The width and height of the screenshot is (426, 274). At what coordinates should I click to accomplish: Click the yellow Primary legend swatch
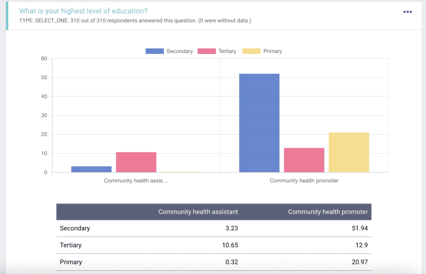click(251, 51)
